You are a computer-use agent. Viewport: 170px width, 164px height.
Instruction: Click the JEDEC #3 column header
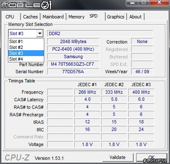coord(141,85)
